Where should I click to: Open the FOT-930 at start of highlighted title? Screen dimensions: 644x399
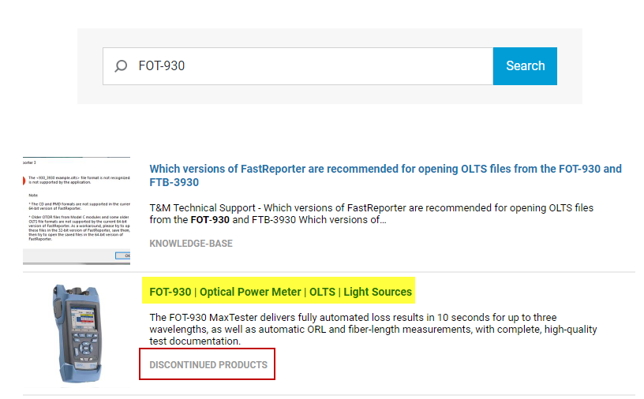pos(170,292)
